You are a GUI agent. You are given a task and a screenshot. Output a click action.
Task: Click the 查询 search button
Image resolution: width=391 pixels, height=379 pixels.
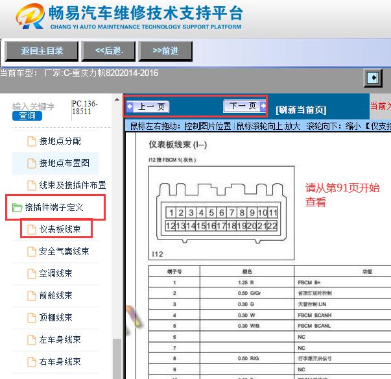coord(27,116)
